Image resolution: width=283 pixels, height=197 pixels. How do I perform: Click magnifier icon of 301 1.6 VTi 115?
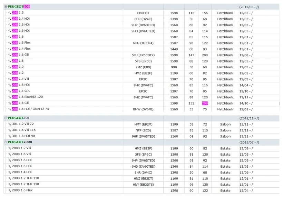click(10, 130)
